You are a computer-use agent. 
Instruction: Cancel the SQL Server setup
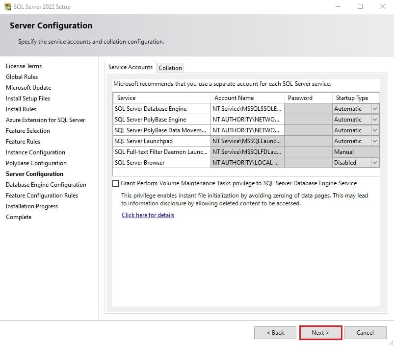(x=365, y=333)
